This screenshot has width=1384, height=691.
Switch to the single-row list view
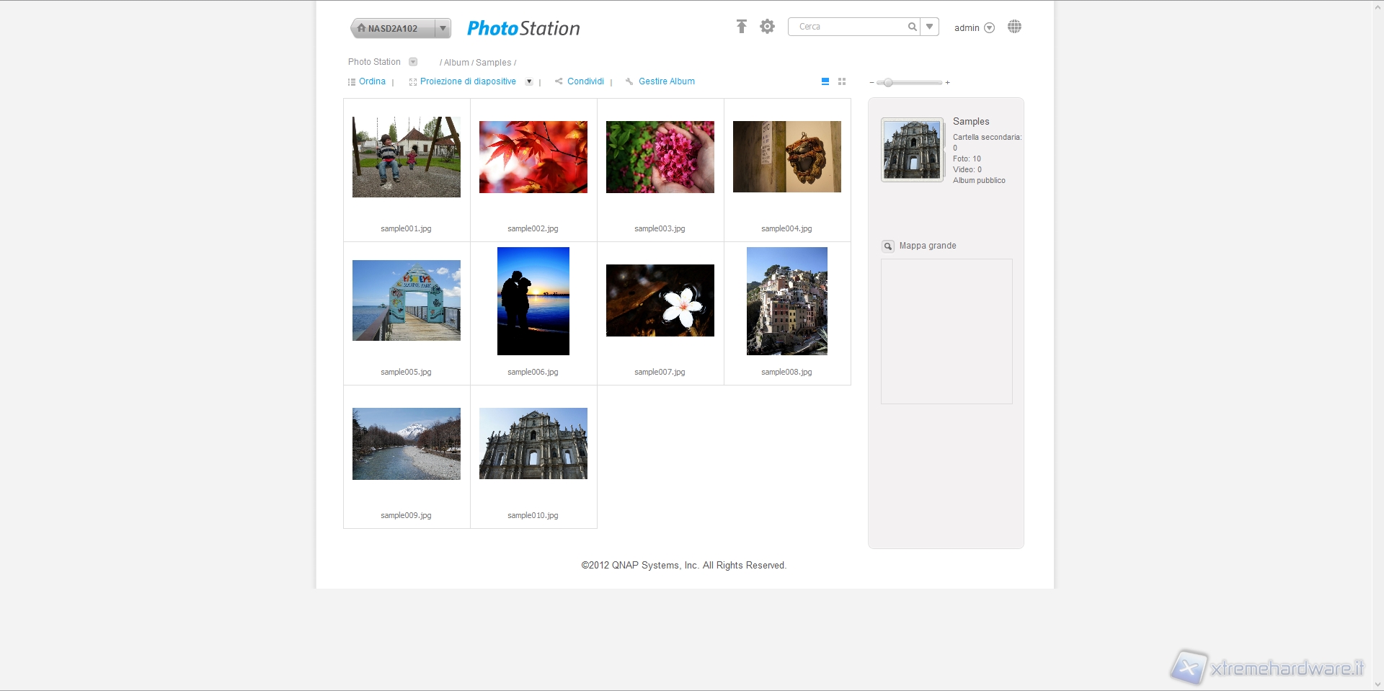[x=825, y=81]
